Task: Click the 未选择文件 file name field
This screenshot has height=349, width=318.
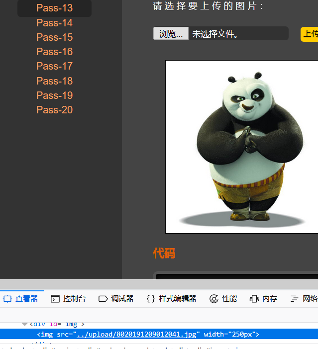Action: [x=238, y=34]
